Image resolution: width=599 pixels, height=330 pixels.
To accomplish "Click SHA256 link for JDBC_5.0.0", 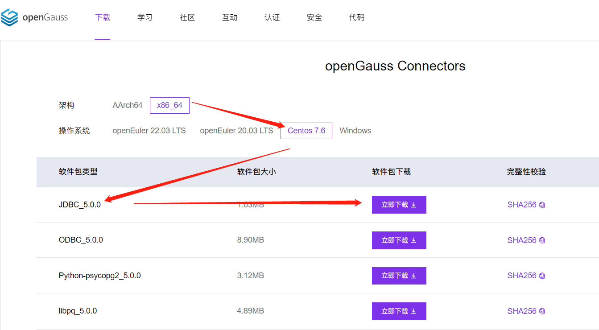I will coord(522,205).
